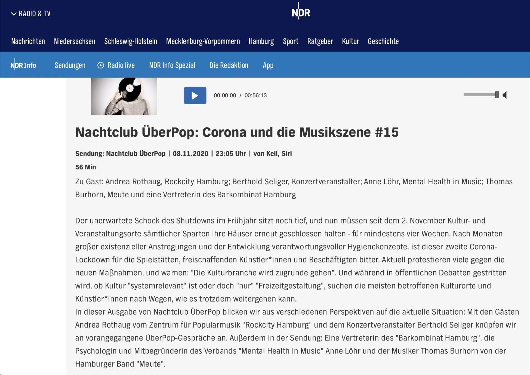The width and height of the screenshot is (530, 375).
Task: Click the vinyl record thumbnail image
Action: pos(124,96)
